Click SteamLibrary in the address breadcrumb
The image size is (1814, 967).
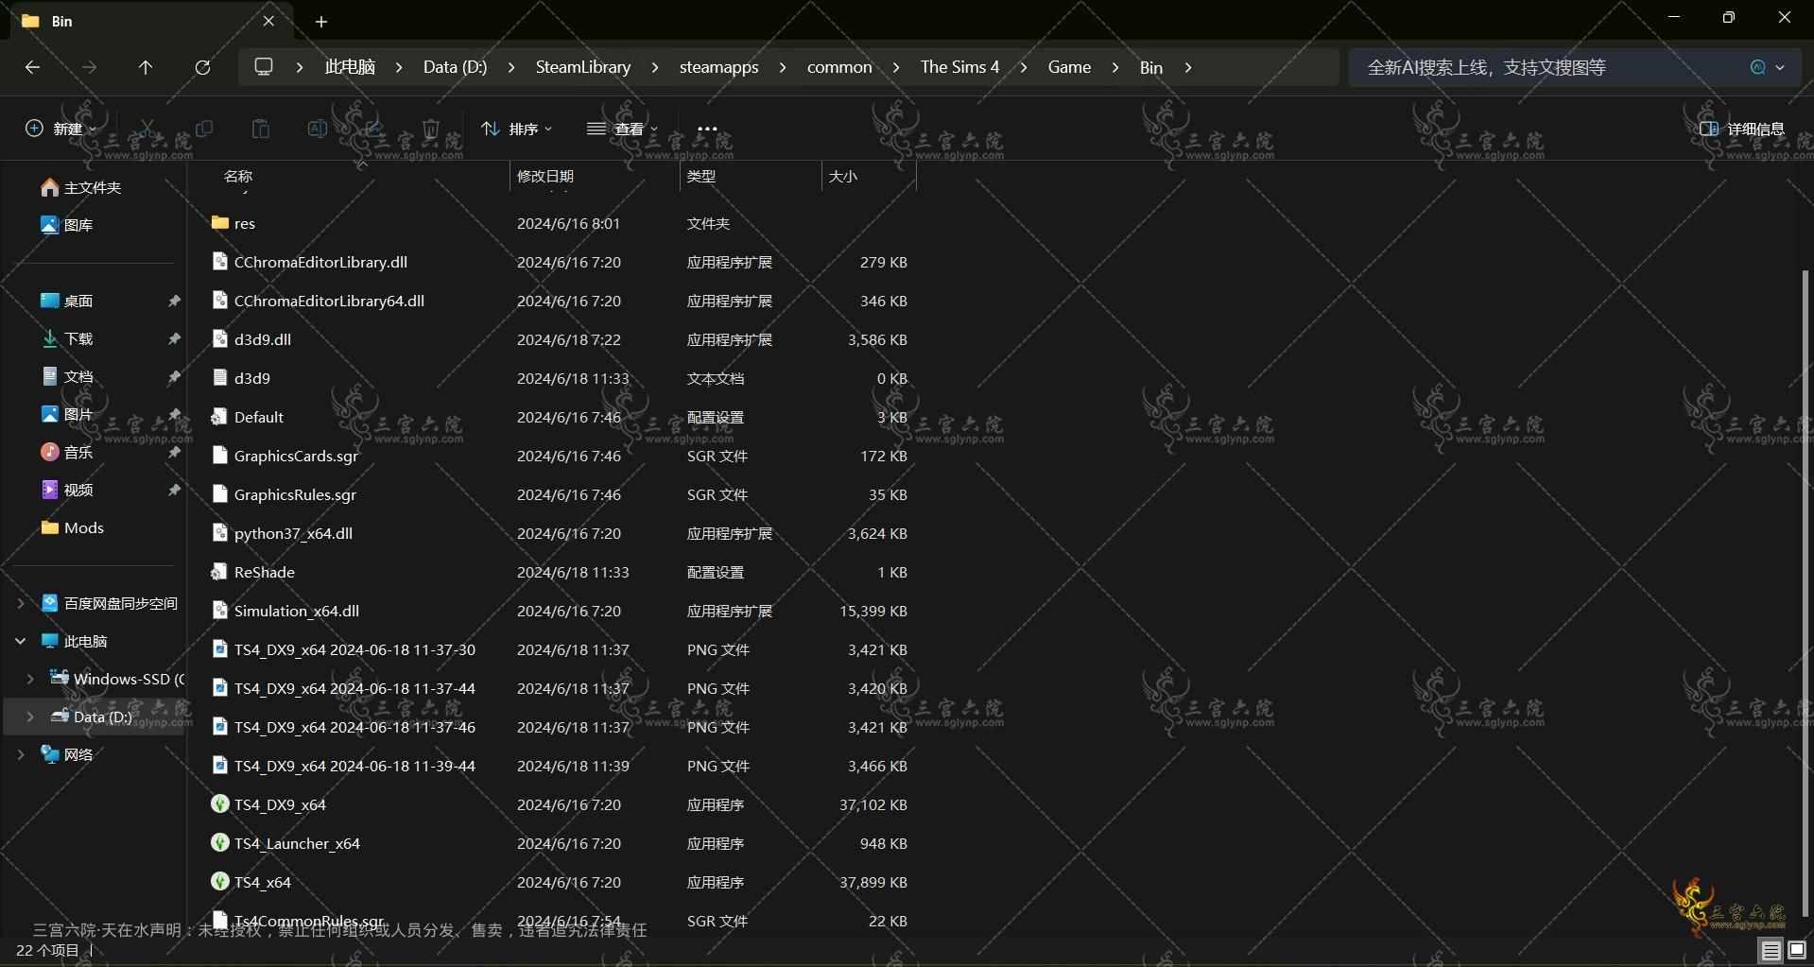click(583, 67)
